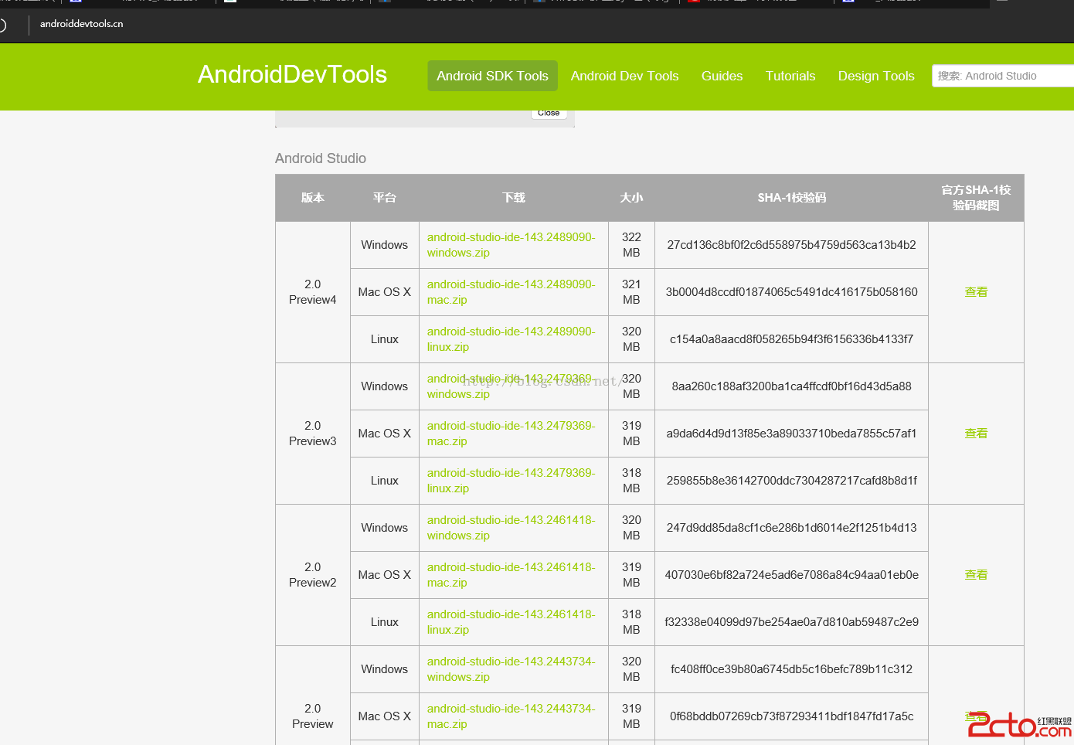Click SHA code starting with a9da6d4d9d13
The width and height of the screenshot is (1074, 745).
coord(791,434)
